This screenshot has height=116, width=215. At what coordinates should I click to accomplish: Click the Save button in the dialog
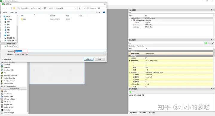(88, 59)
